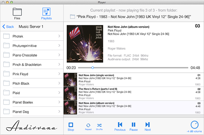Expand the Plaid row chevron
Screen dimensions: 204x135
pyautogui.click(x=59, y=92)
